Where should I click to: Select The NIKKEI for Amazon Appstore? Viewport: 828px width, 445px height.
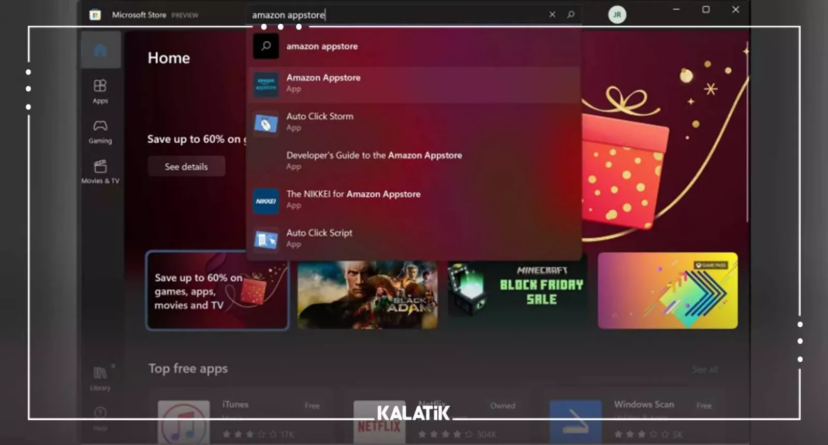point(414,200)
